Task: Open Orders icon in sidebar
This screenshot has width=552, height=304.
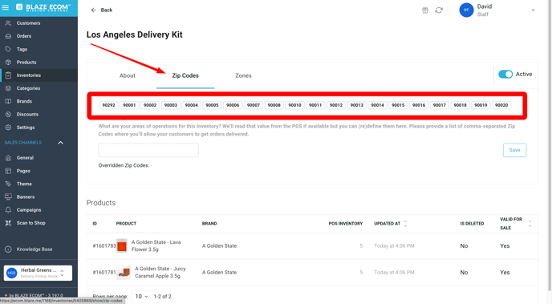Action: pos(8,36)
